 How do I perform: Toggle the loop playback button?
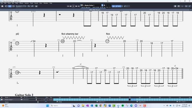[113, 6]
